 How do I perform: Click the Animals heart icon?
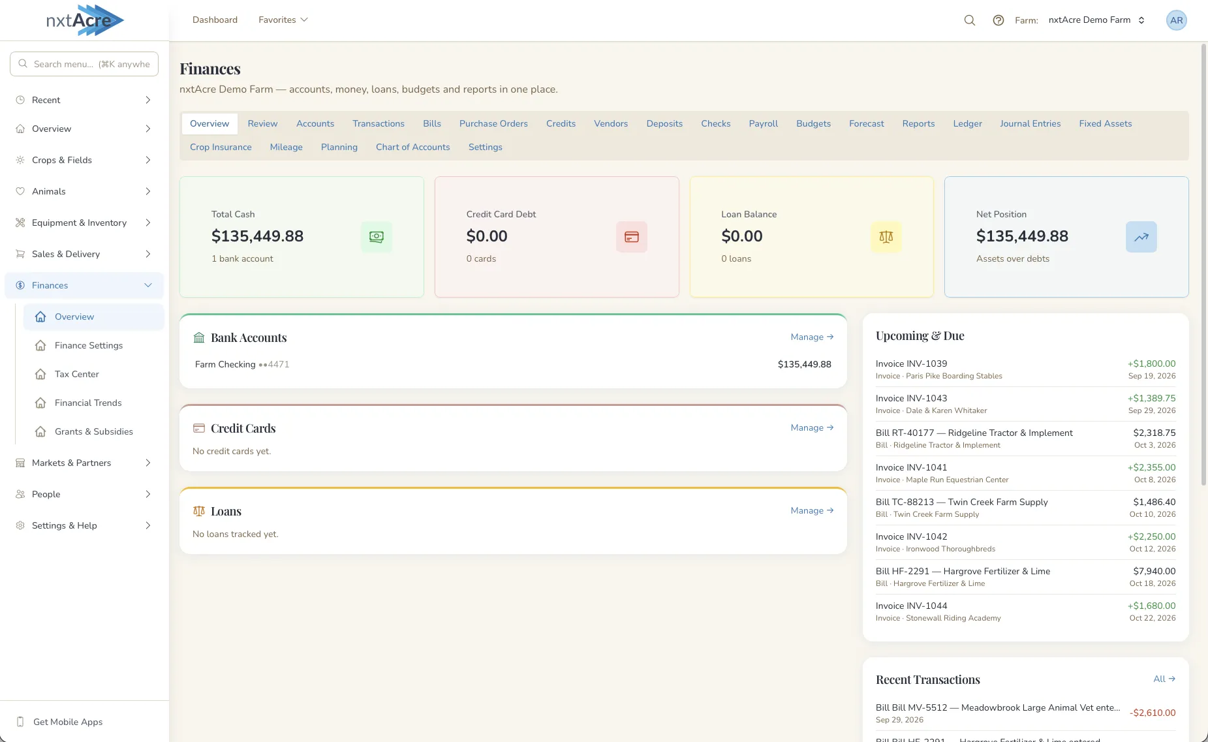pos(20,191)
